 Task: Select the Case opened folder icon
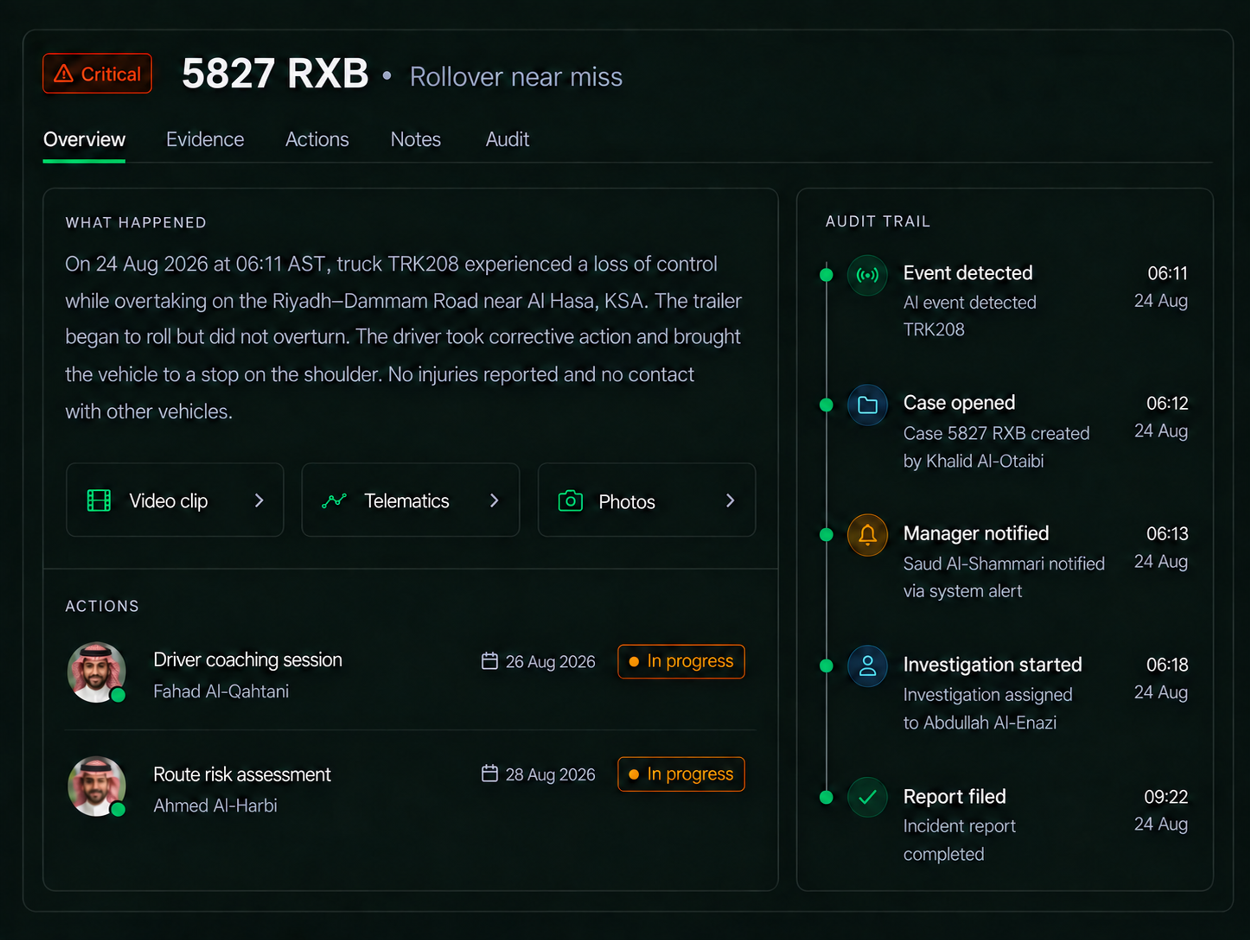click(x=867, y=405)
